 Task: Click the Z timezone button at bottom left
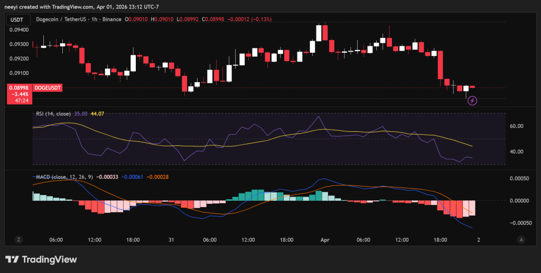[x=18, y=239]
